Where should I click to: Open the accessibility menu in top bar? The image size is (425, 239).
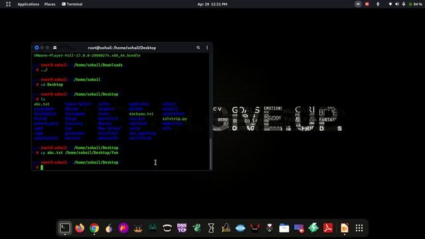coord(378,4)
